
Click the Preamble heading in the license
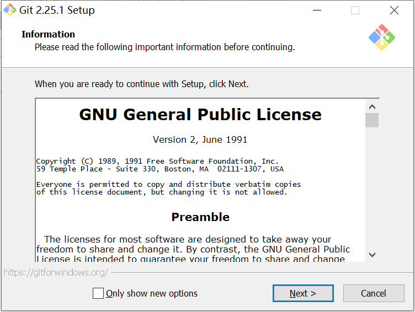pyautogui.click(x=200, y=217)
